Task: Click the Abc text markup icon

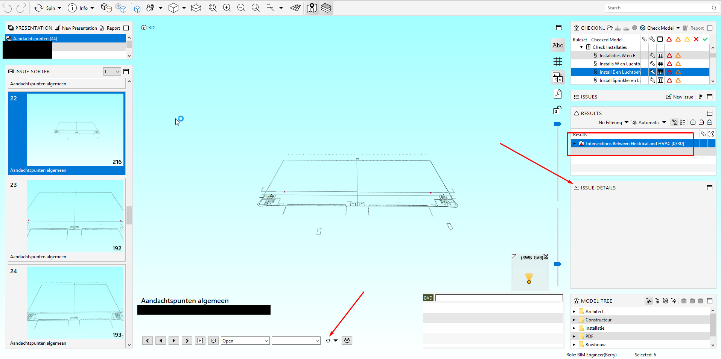Action: (558, 45)
